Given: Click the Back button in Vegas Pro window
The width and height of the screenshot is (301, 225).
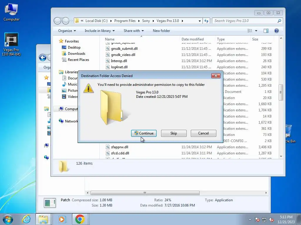Looking at the screenshot, I should 57,21.
